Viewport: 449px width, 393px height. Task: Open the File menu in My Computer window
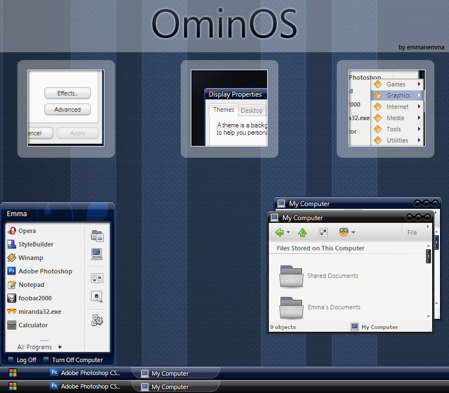[412, 232]
